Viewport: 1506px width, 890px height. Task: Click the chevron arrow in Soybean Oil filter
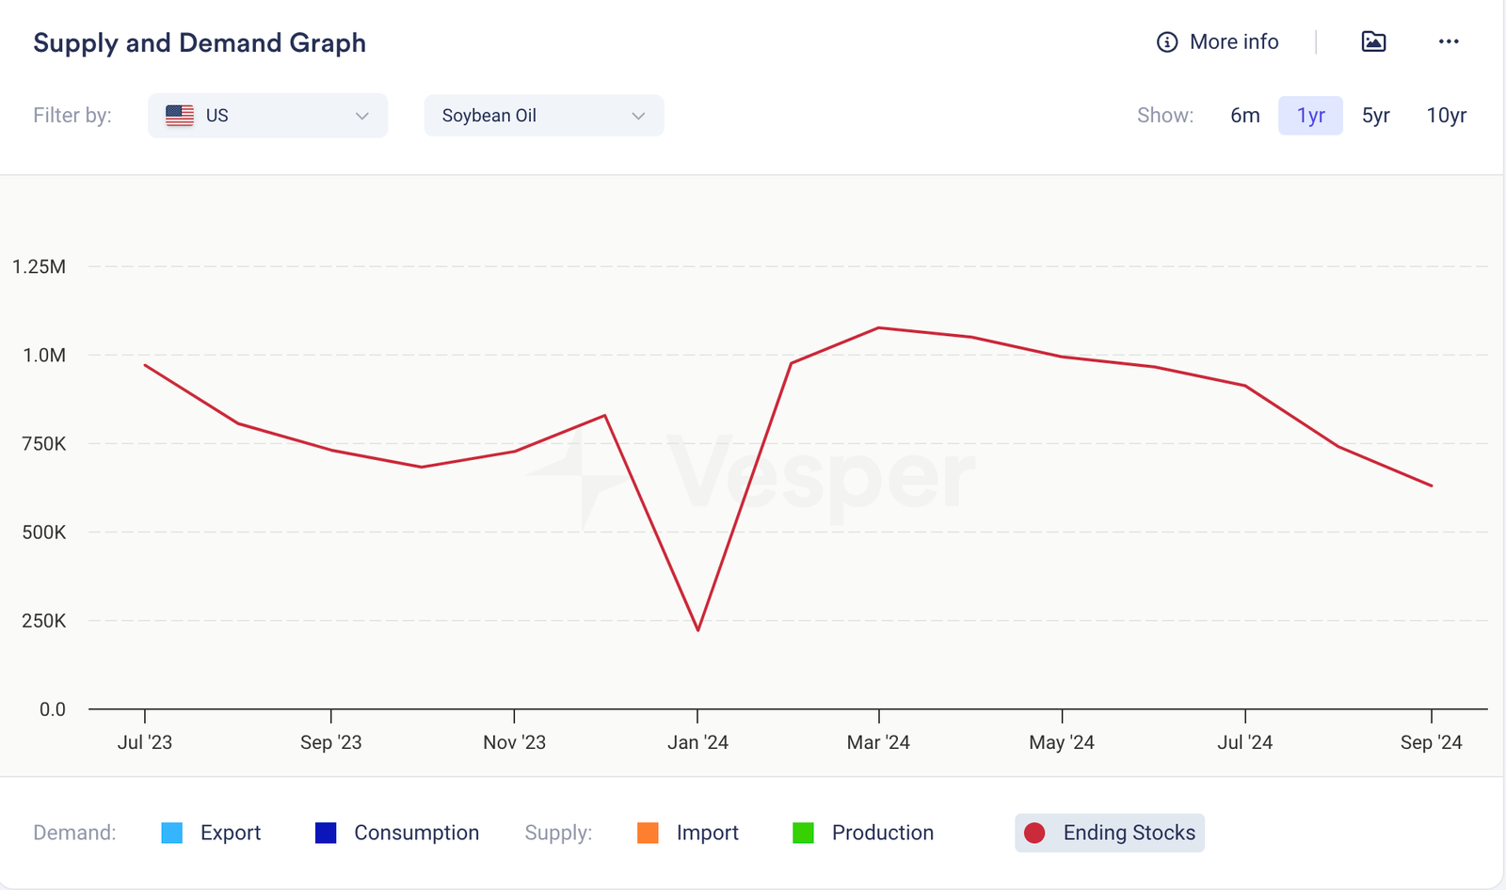(638, 116)
